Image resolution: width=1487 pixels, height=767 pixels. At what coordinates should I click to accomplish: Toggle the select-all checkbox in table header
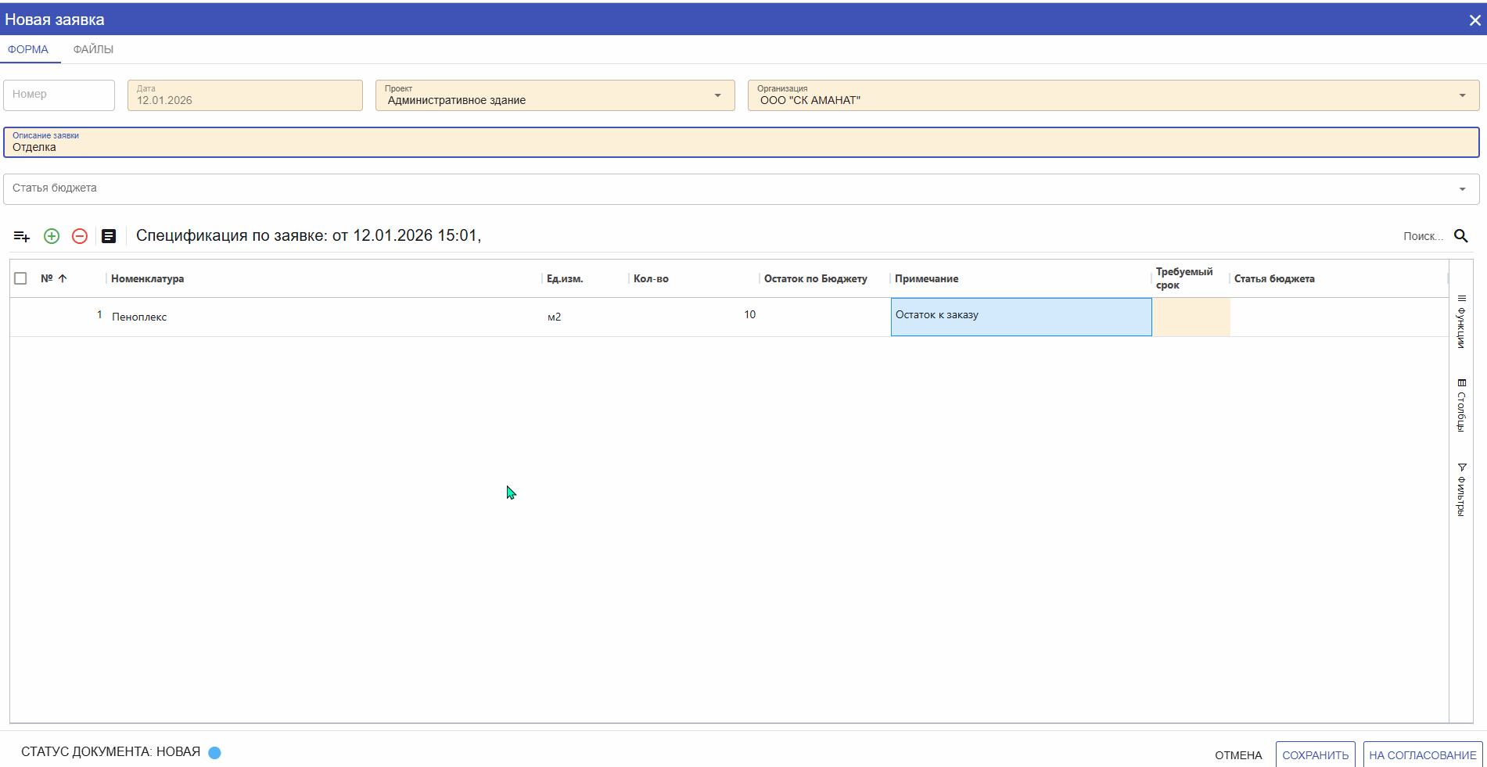click(21, 278)
